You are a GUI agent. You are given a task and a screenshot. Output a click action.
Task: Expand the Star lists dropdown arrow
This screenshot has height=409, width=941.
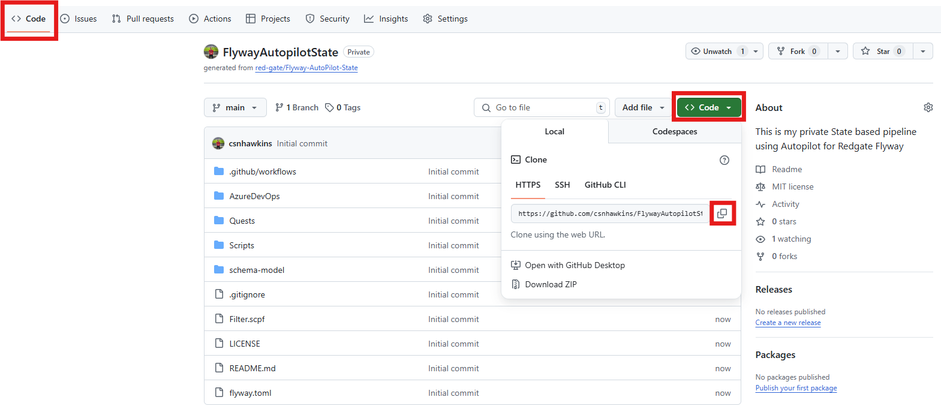pos(923,52)
